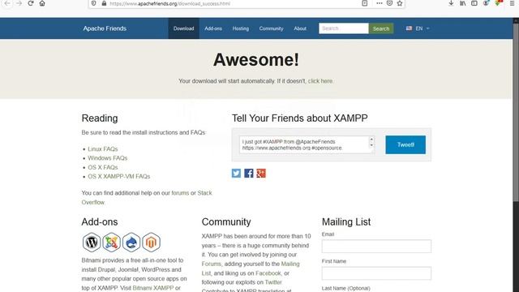Open the Stack Overflow link
Viewport: 519px width, 292px height.
[x=204, y=193]
